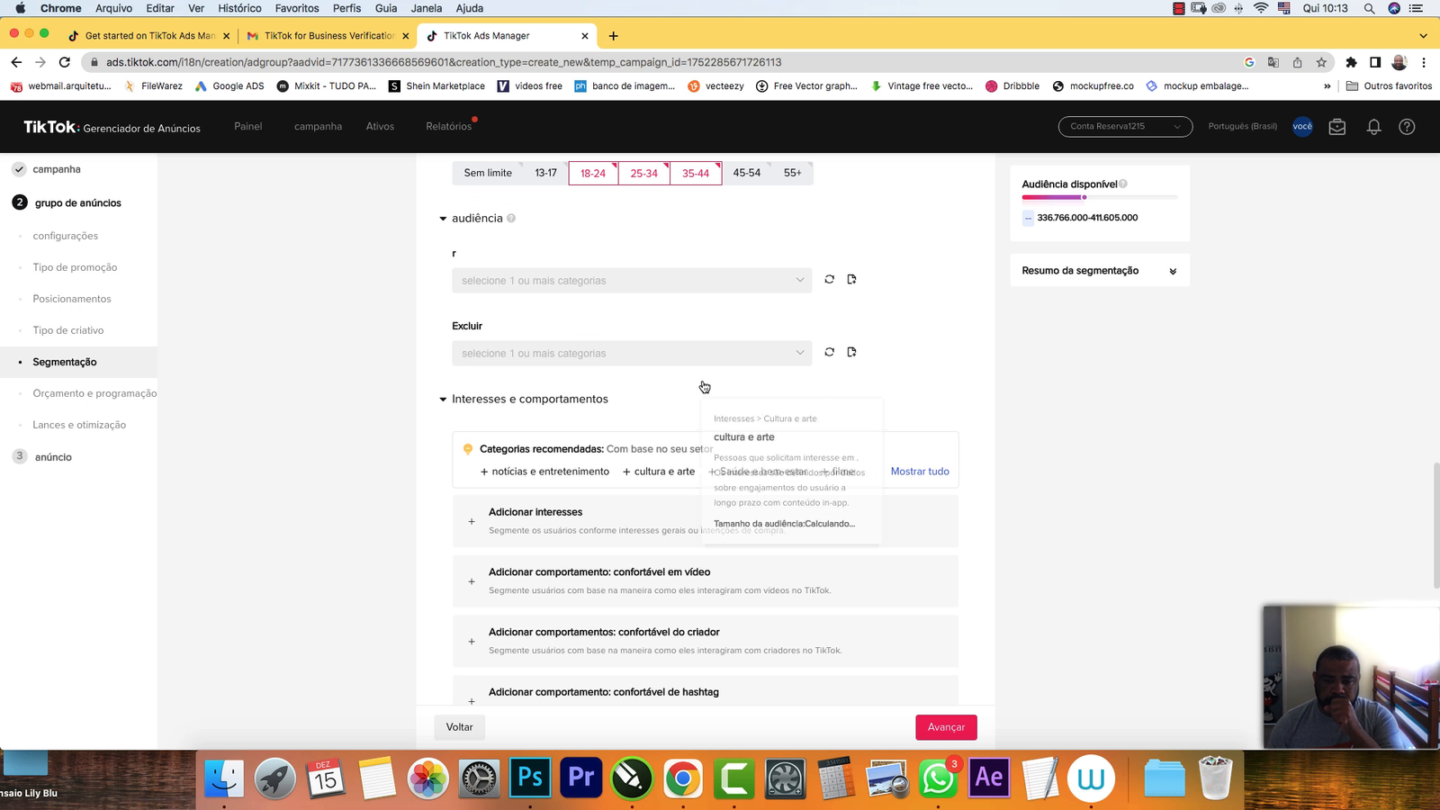Click plus icon for confortável do criador
The height and width of the screenshot is (810, 1440).
coord(472,642)
